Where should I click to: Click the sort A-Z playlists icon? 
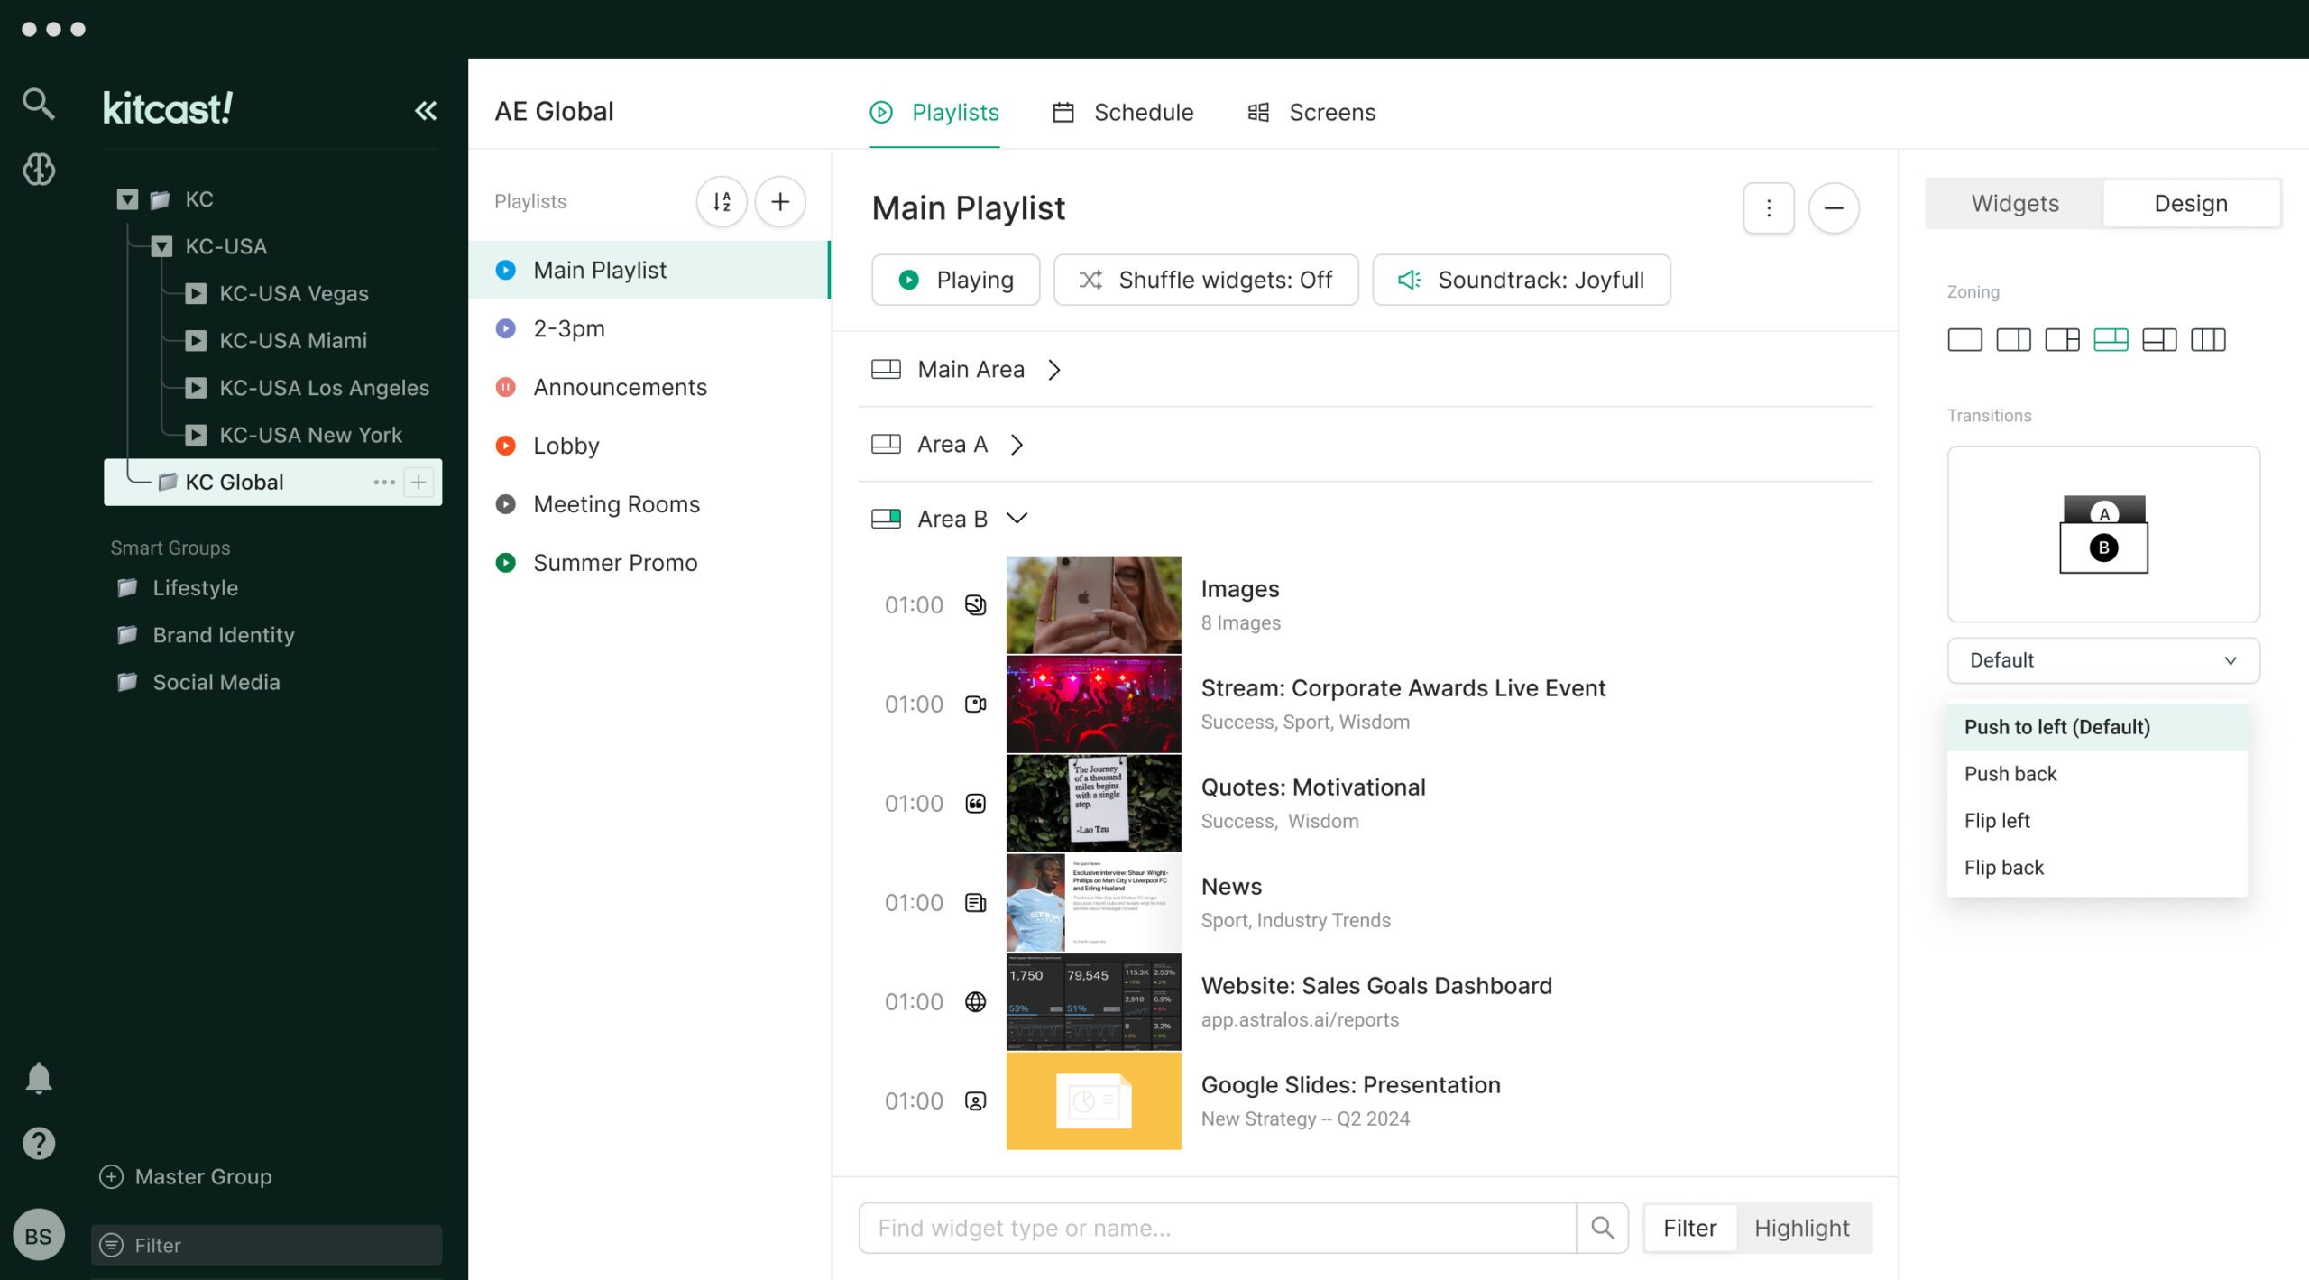[722, 201]
